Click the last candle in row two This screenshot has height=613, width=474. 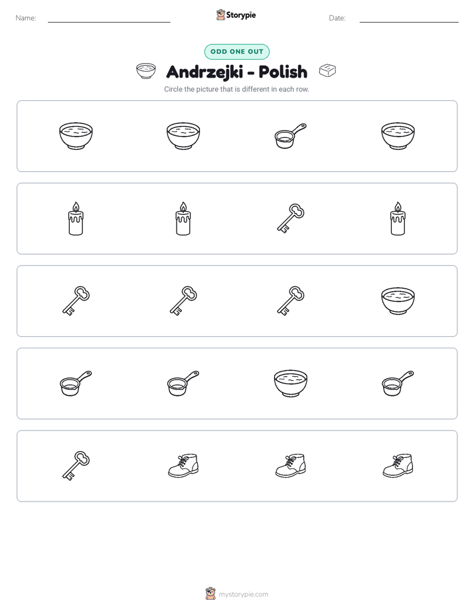click(398, 218)
